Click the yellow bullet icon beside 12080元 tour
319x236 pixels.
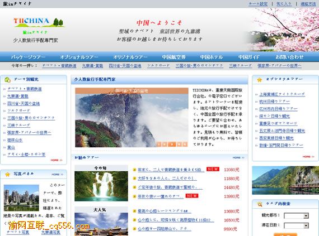pos(134,170)
